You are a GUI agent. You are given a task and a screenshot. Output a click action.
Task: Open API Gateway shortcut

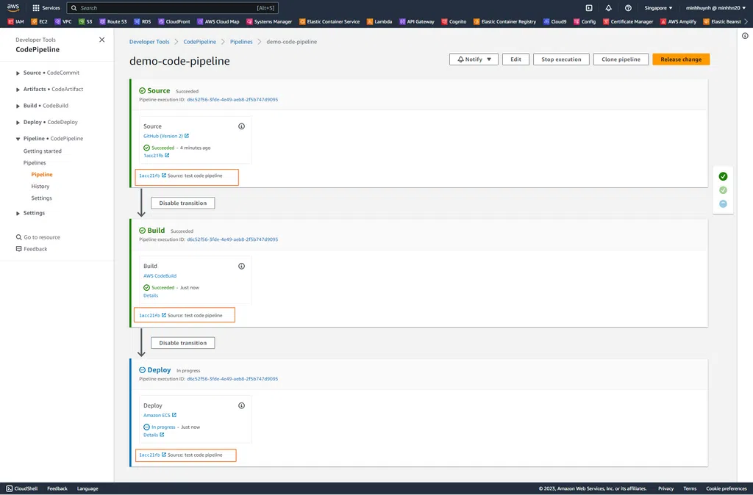tap(416, 21)
